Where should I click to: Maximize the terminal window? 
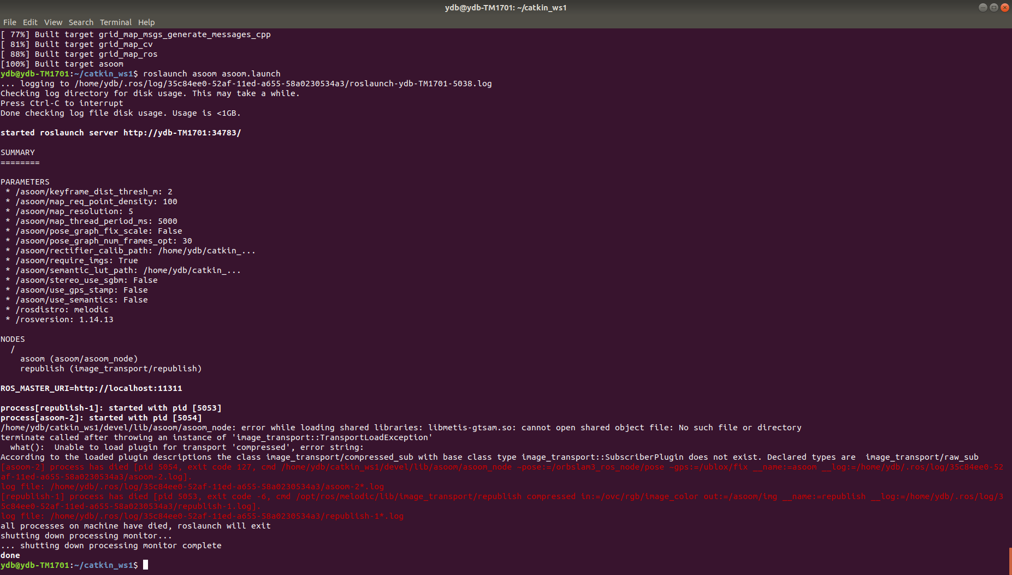point(993,7)
